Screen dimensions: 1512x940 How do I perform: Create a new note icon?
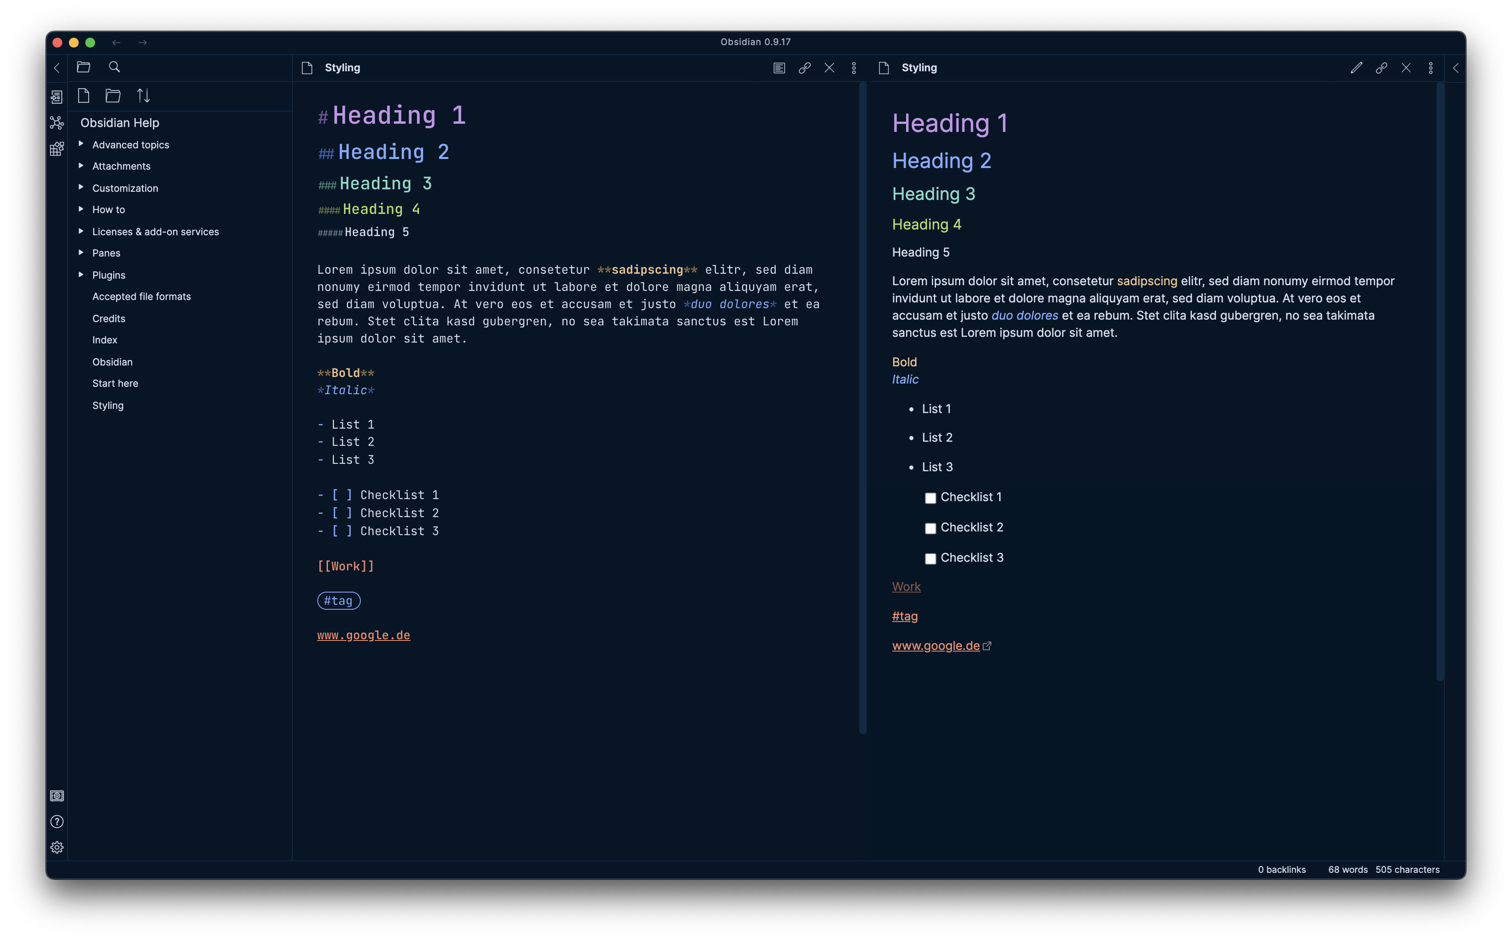(x=83, y=96)
